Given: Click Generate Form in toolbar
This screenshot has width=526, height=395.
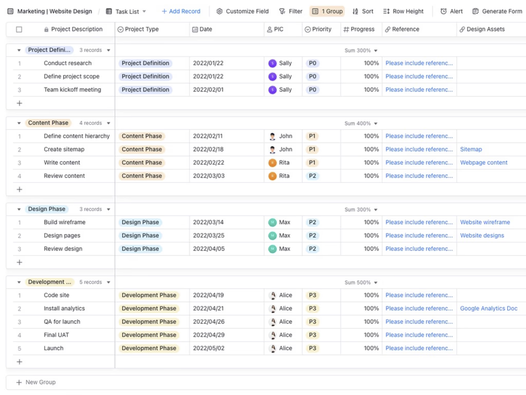Looking at the screenshot, I should pyautogui.click(x=497, y=11).
